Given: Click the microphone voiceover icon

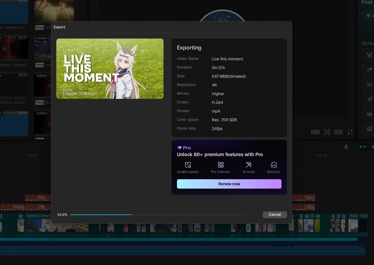Looking at the screenshot, I should tap(346, 147).
